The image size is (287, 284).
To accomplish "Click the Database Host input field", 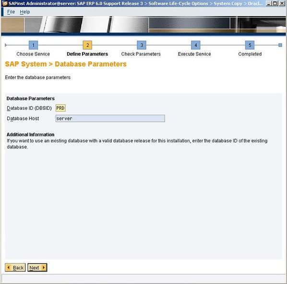I will point(110,118).
